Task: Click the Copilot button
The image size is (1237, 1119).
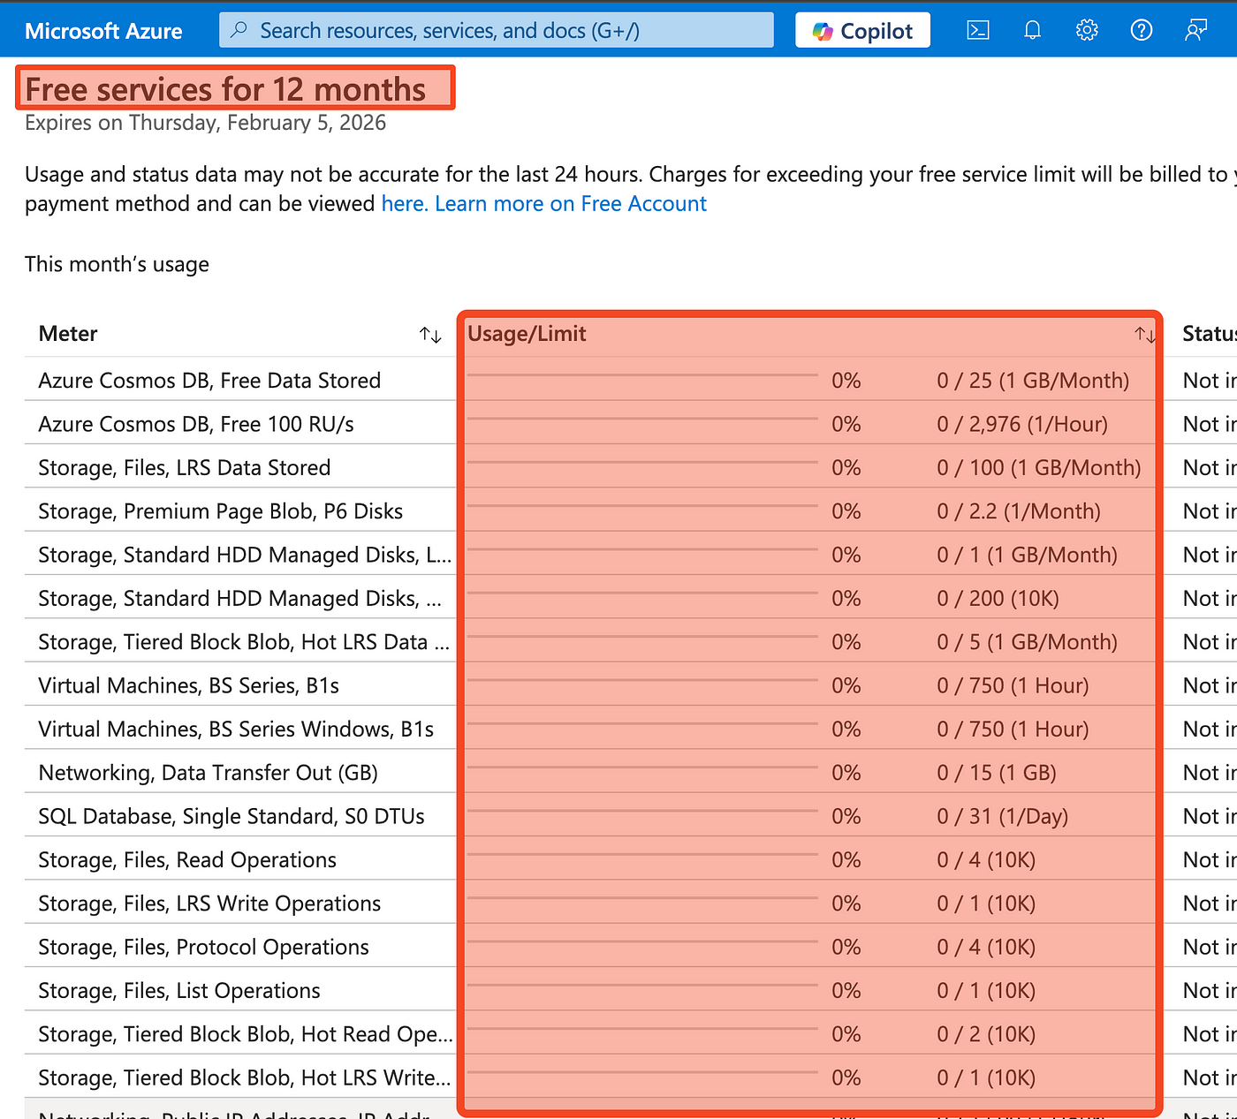Action: pyautogui.click(x=862, y=30)
